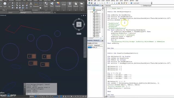Open the Properties color wheel panel

(58, 4)
